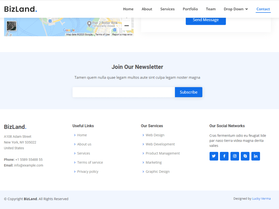279x209 pixels.
Task: Open Graphic Design service link
Action: coord(157,171)
